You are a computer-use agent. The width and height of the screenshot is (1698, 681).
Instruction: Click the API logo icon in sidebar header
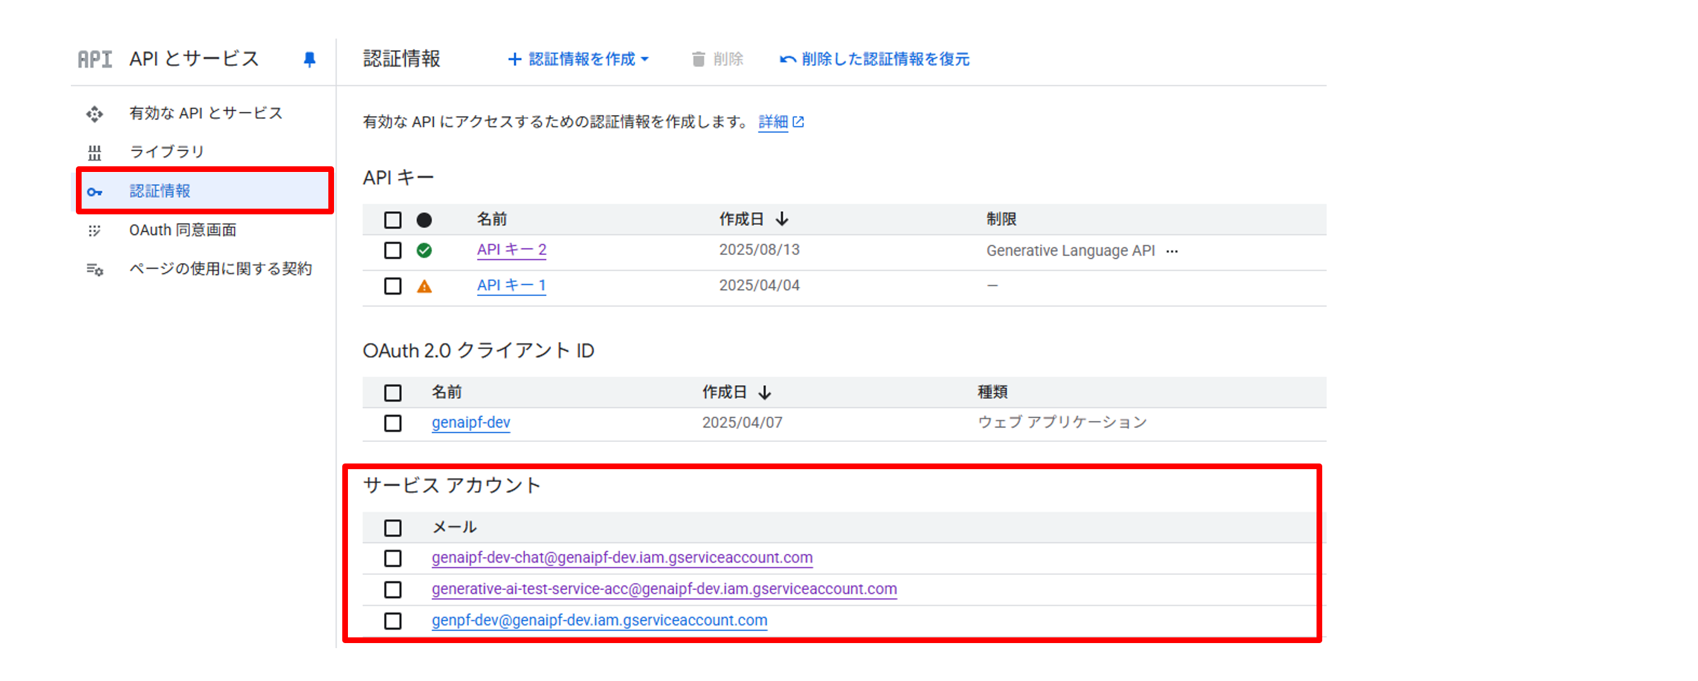click(x=95, y=59)
